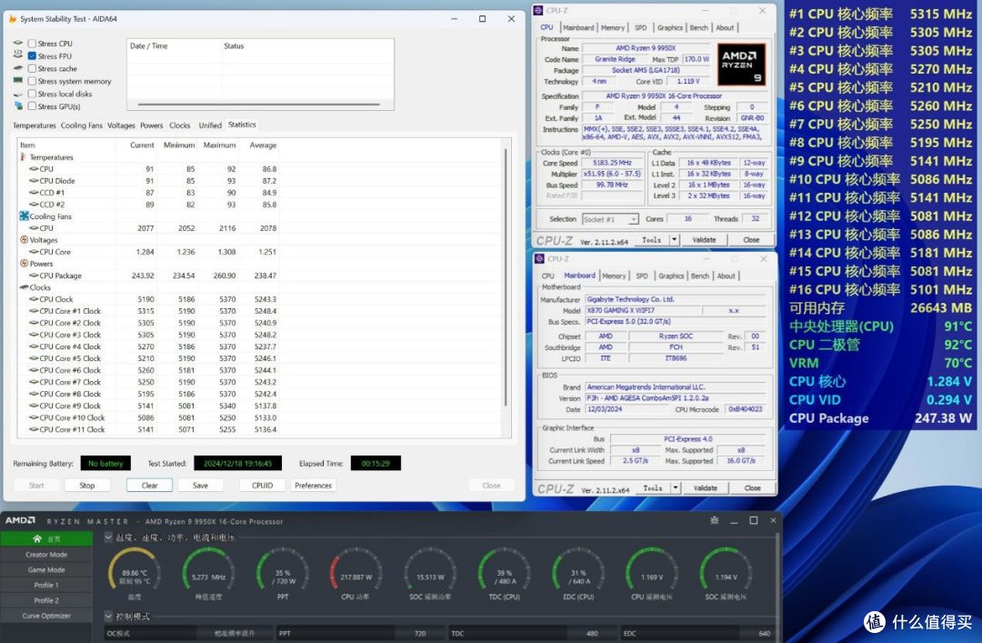The image size is (982, 643).
Task: Select Profile 1 in Ryzen Master
Action: (46, 586)
